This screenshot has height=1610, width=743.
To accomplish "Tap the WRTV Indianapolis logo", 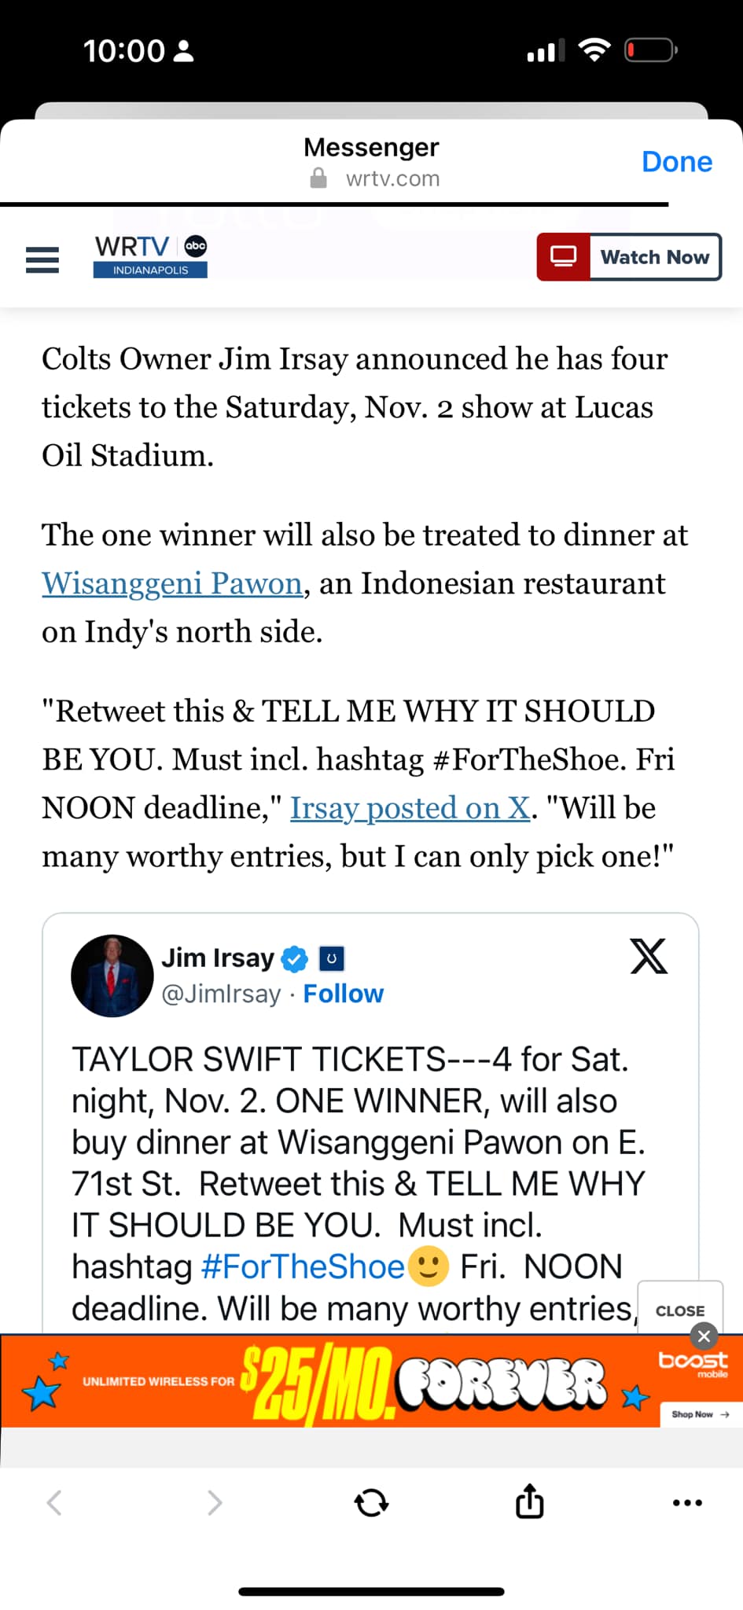I will click(x=150, y=256).
